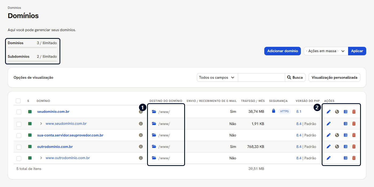Open the globe icon for seudominio.com.br
Viewport: 374px width, 187px height.
coord(337,112)
